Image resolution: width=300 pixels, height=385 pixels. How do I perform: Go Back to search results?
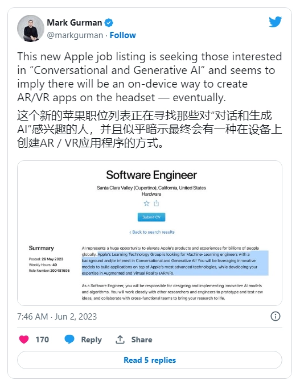pos(152,232)
